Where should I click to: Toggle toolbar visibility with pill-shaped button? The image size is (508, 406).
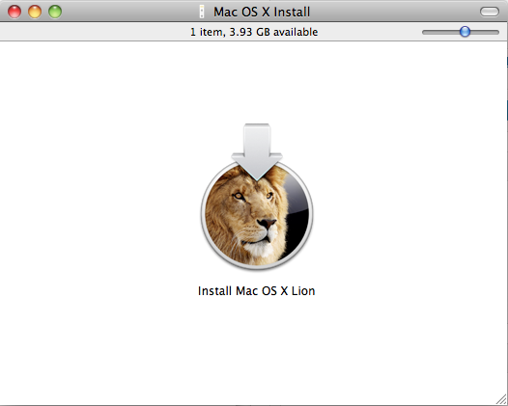pyautogui.click(x=490, y=12)
